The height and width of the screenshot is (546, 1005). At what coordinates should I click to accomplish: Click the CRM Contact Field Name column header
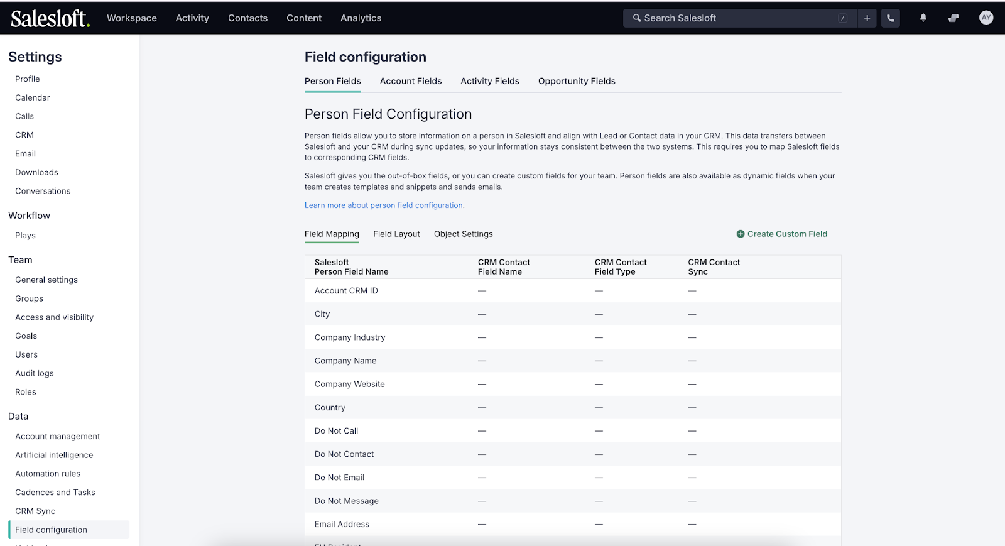[x=504, y=267]
